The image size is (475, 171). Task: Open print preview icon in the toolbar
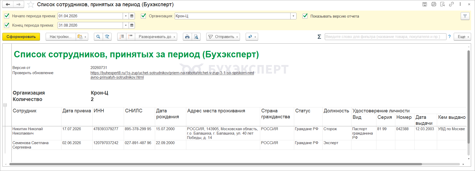[196, 37]
